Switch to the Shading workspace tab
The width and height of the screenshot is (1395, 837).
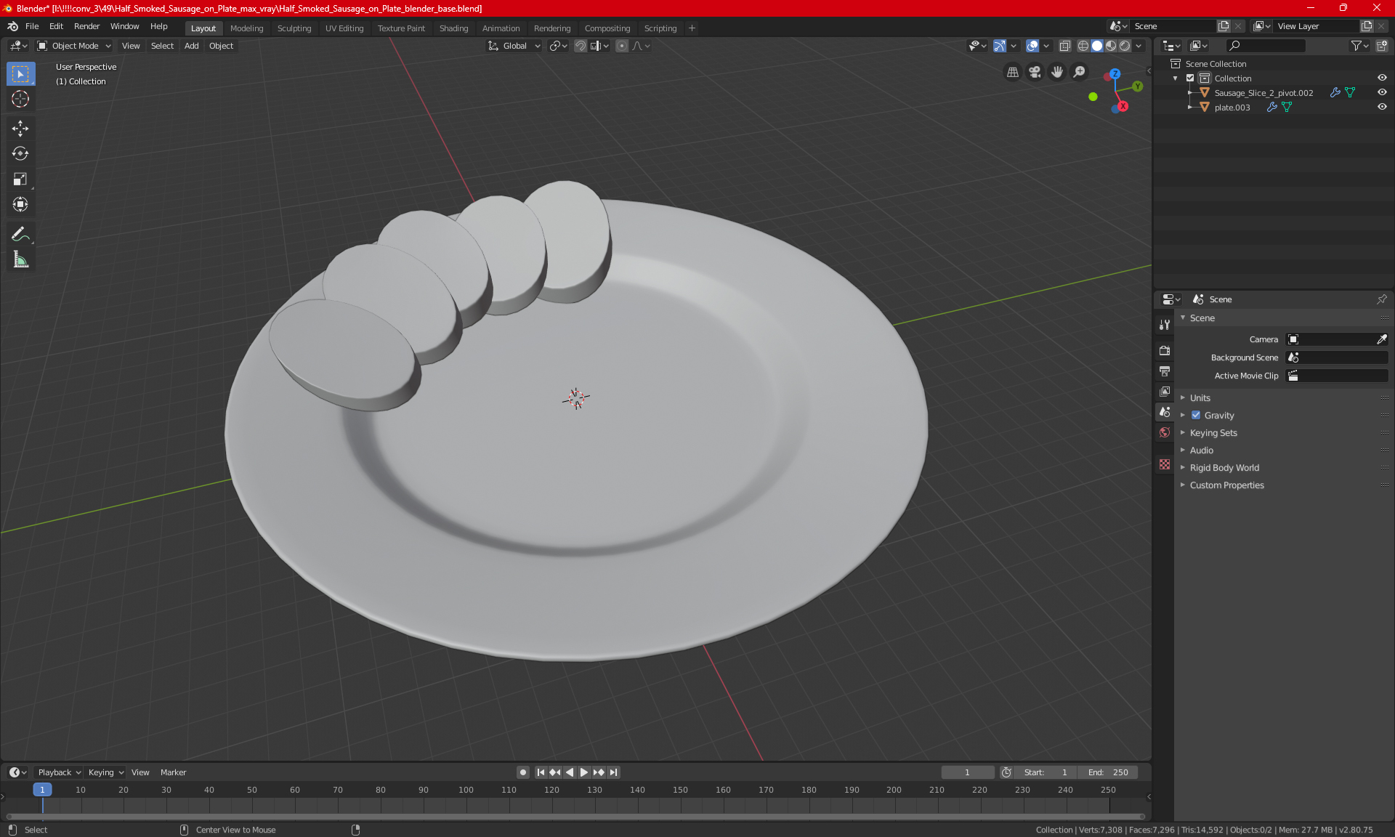(453, 28)
